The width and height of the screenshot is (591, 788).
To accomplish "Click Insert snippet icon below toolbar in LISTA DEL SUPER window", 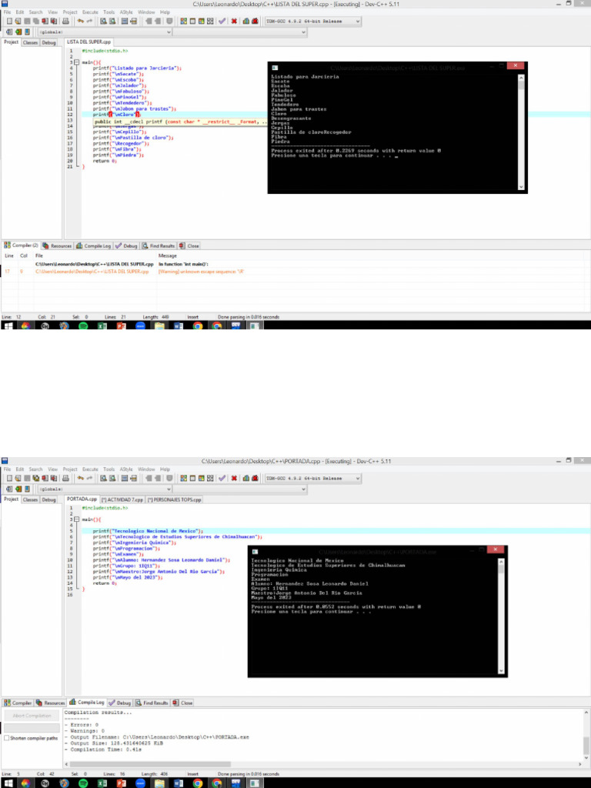I will click(9, 32).
